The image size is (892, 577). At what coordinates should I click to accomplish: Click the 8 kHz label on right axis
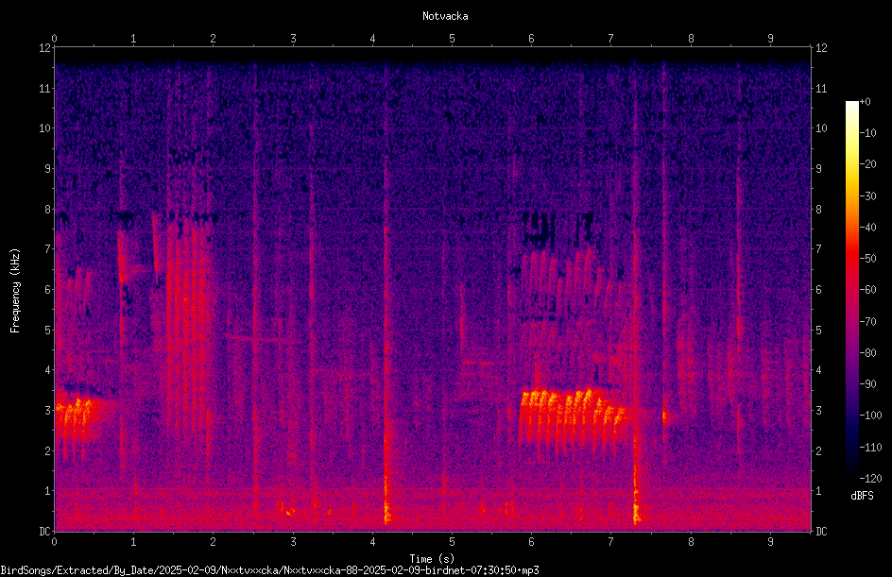819,210
